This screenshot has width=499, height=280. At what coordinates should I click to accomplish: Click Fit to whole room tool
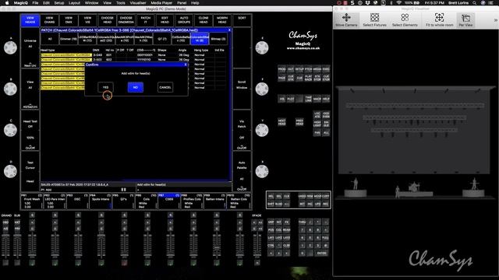[x=439, y=19]
